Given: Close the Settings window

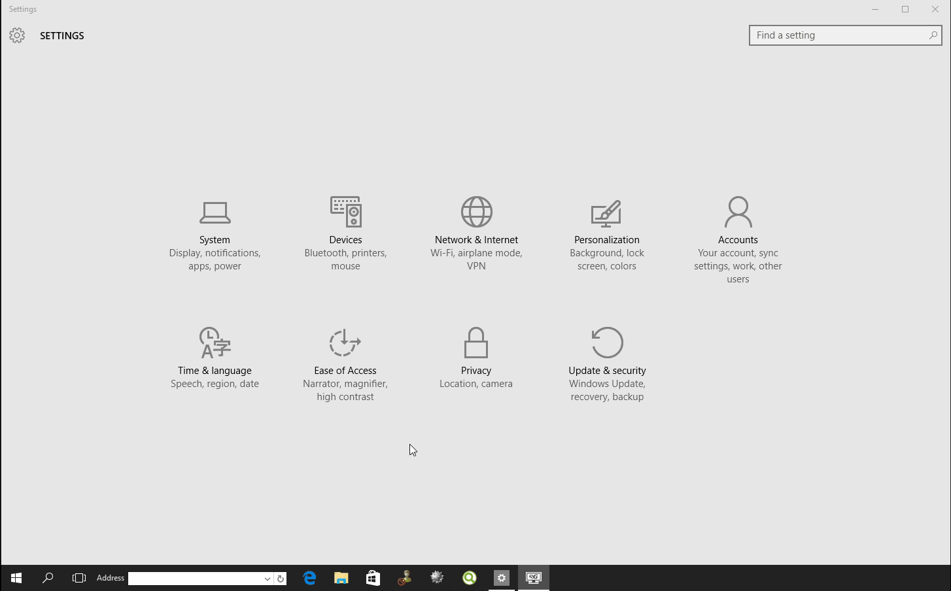Looking at the screenshot, I should point(935,9).
